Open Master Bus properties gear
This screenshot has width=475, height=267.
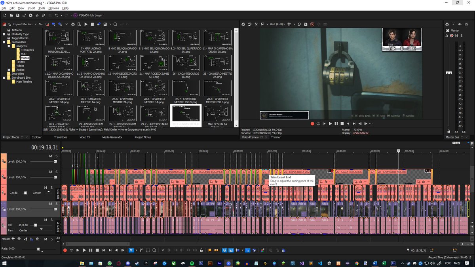[447, 24]
